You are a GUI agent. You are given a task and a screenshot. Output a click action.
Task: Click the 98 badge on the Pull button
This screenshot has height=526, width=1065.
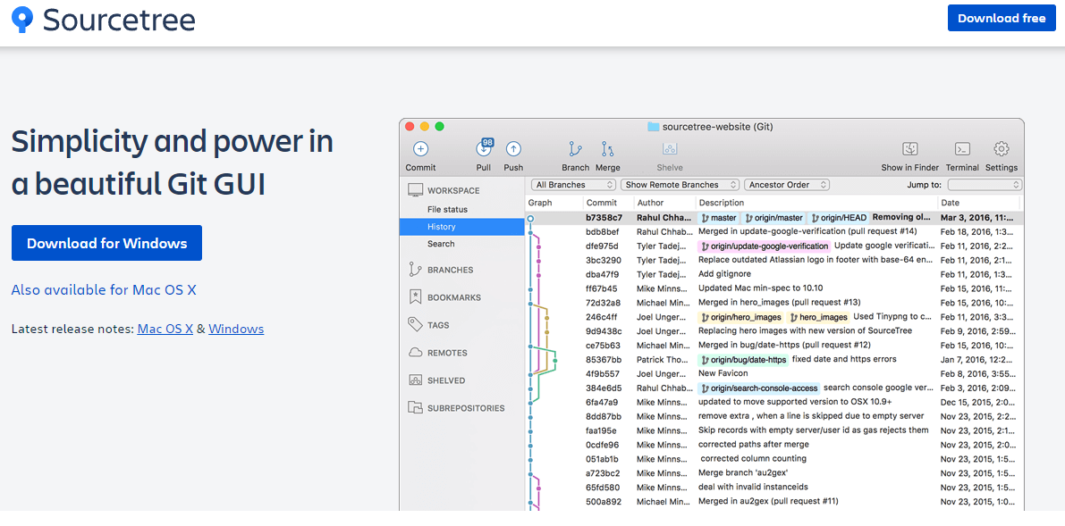[487, 142]
